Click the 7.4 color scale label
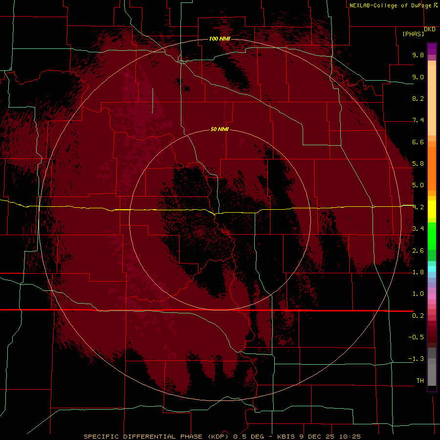Viewport: 440px width, 440px height. [418, 120]
